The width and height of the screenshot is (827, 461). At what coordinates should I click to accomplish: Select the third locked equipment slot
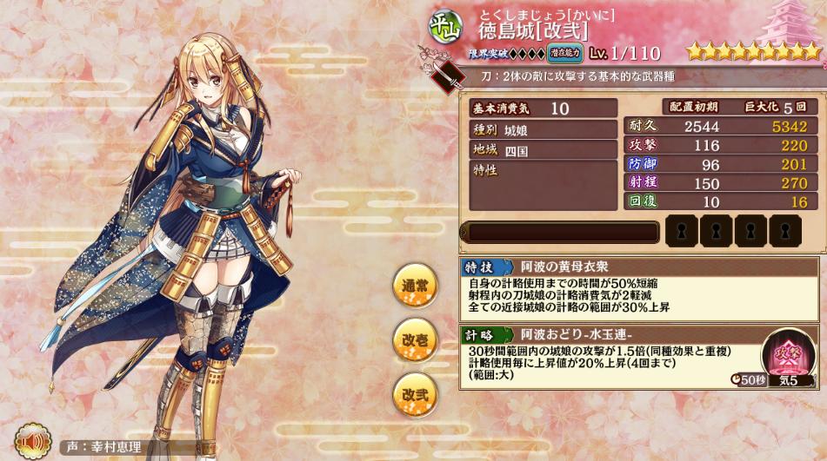point(750,231)
